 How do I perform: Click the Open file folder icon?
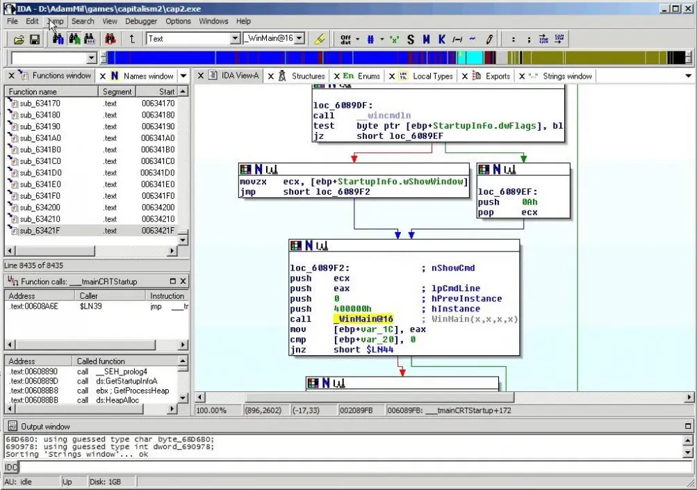19,40
